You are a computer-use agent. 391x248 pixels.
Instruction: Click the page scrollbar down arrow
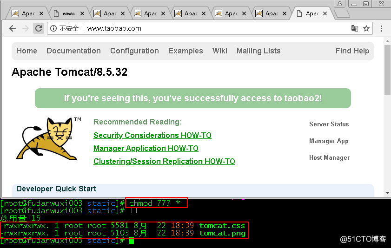[x=387, y=192]
